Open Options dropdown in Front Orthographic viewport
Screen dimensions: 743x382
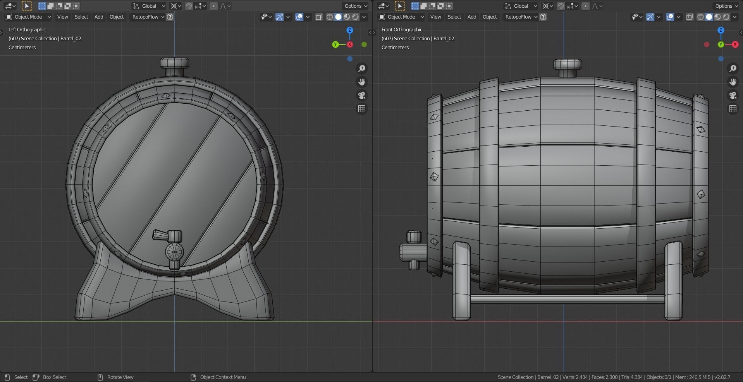click(x=726, y=6)
